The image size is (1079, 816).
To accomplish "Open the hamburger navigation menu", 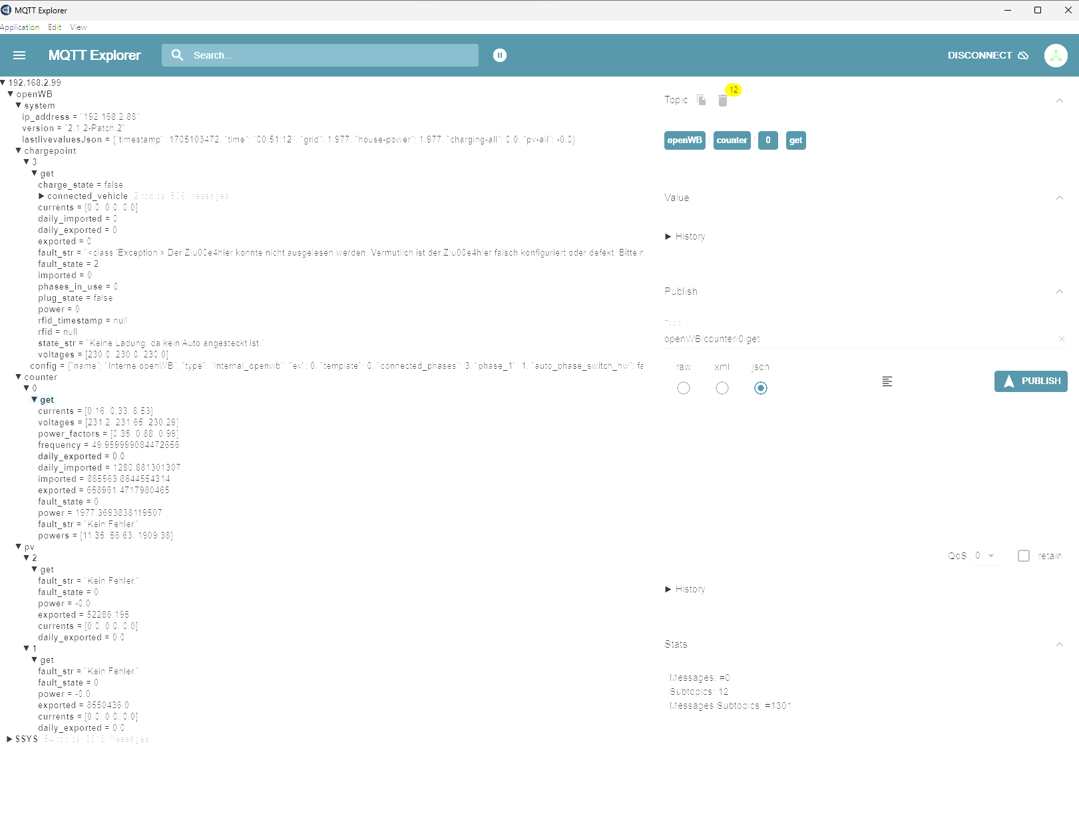I will [x=19, y=55].
